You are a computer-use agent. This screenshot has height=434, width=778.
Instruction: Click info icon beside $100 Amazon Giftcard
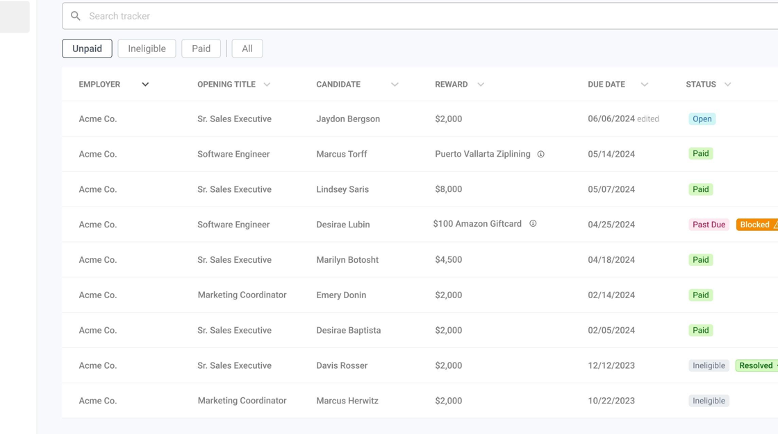coord(533,223)
